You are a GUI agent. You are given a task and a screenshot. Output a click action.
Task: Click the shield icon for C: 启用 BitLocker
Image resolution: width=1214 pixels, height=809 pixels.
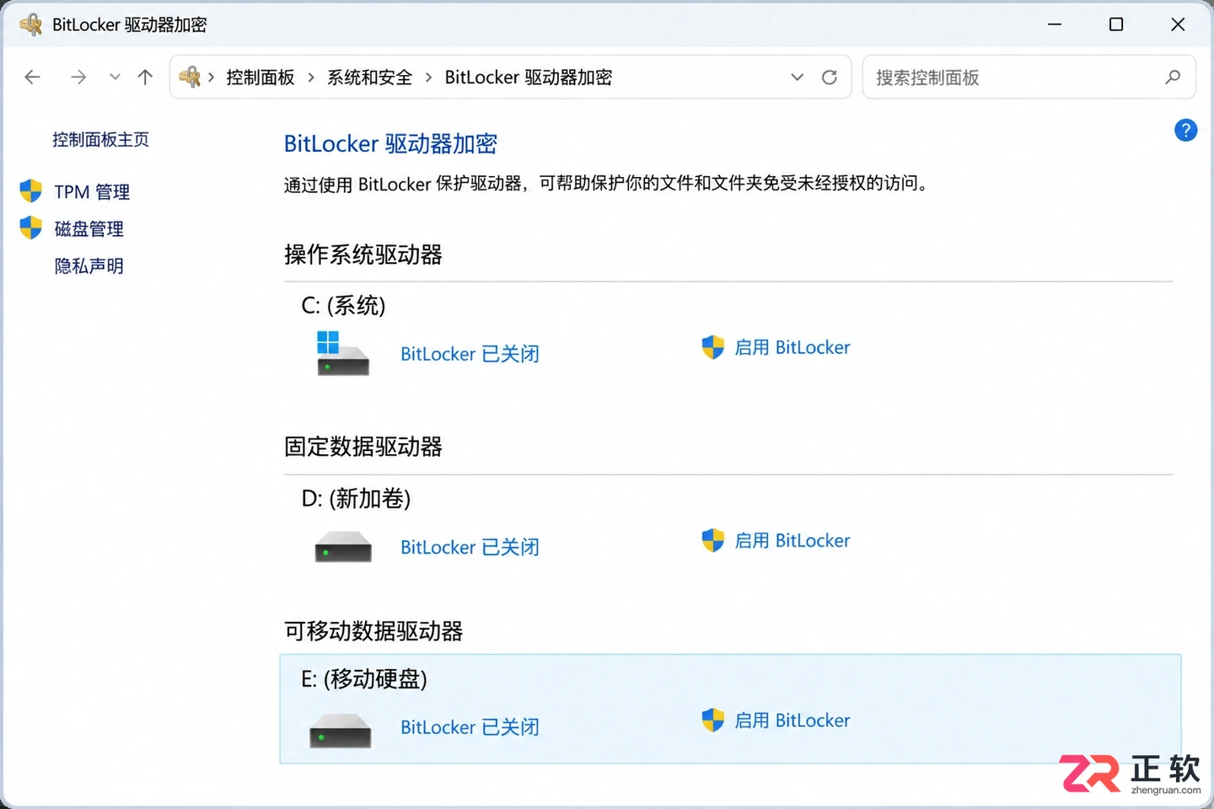(713, 347)
